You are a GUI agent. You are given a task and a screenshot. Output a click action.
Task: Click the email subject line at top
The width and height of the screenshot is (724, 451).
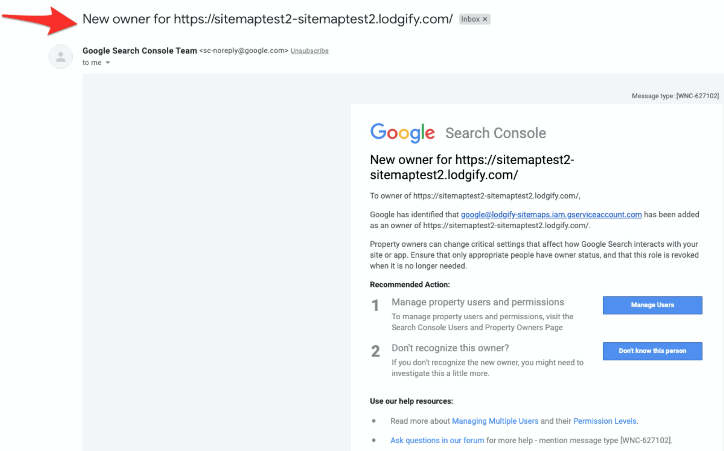tap(267, 19)
